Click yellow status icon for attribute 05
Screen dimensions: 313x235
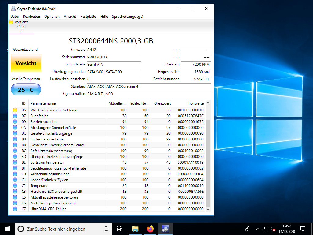click(x=15, y=110)
